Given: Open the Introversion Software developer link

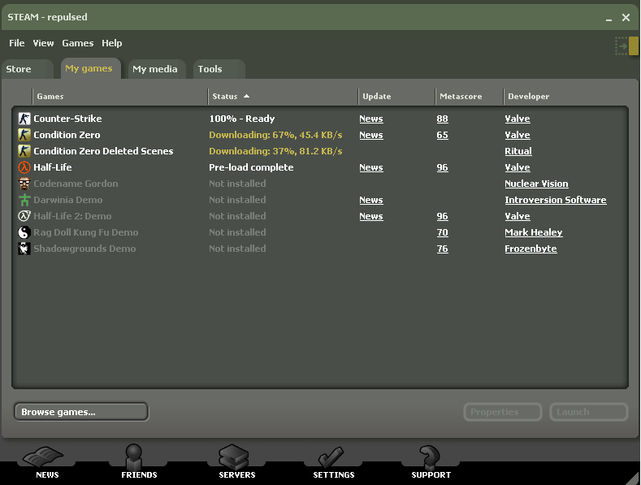Looking at the screenshot, I should point(556,200).
